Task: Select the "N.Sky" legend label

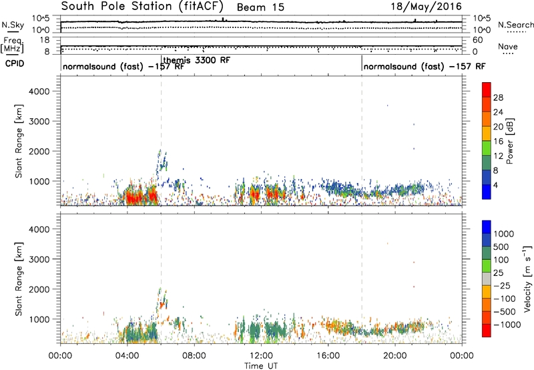Action: point(13,25)
